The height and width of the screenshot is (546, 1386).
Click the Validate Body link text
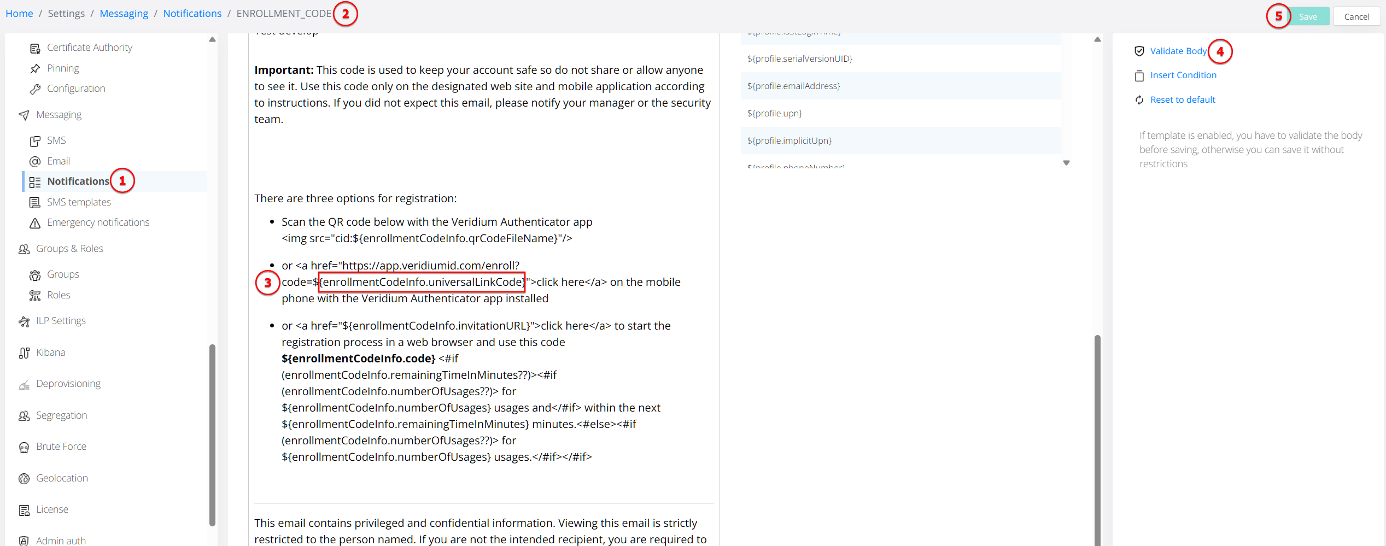pyautogui.click(x=1178, y=51)
